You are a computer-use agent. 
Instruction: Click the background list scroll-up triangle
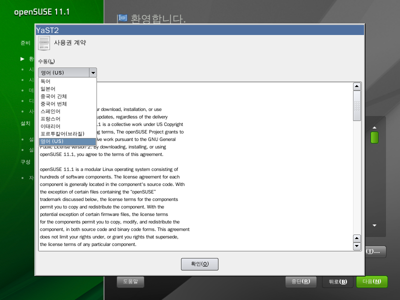click(x=374, y=127)
